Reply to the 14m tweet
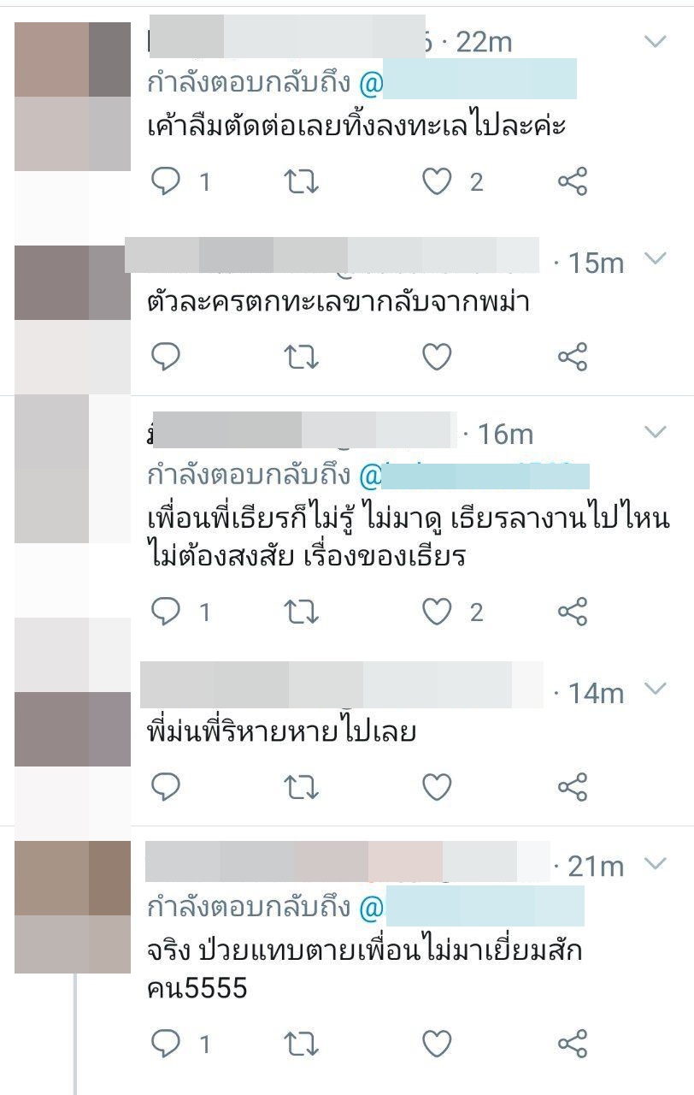The width and height of the screenshot is (694, 1095). (165, 785)
